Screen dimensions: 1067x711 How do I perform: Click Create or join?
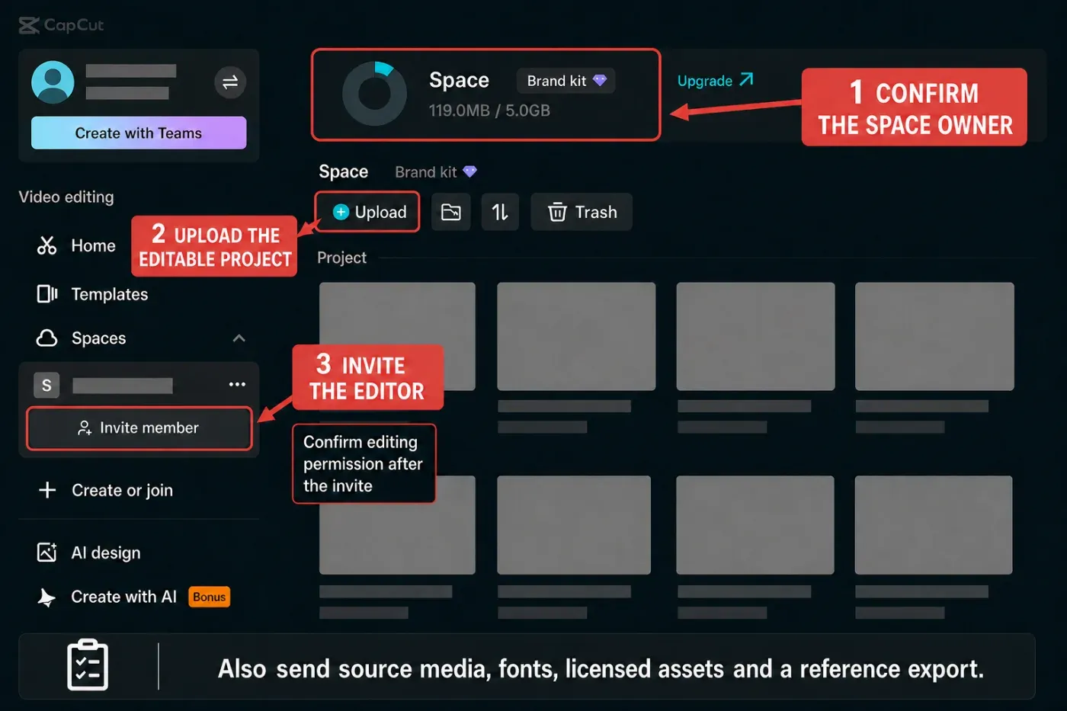(122, 490)
